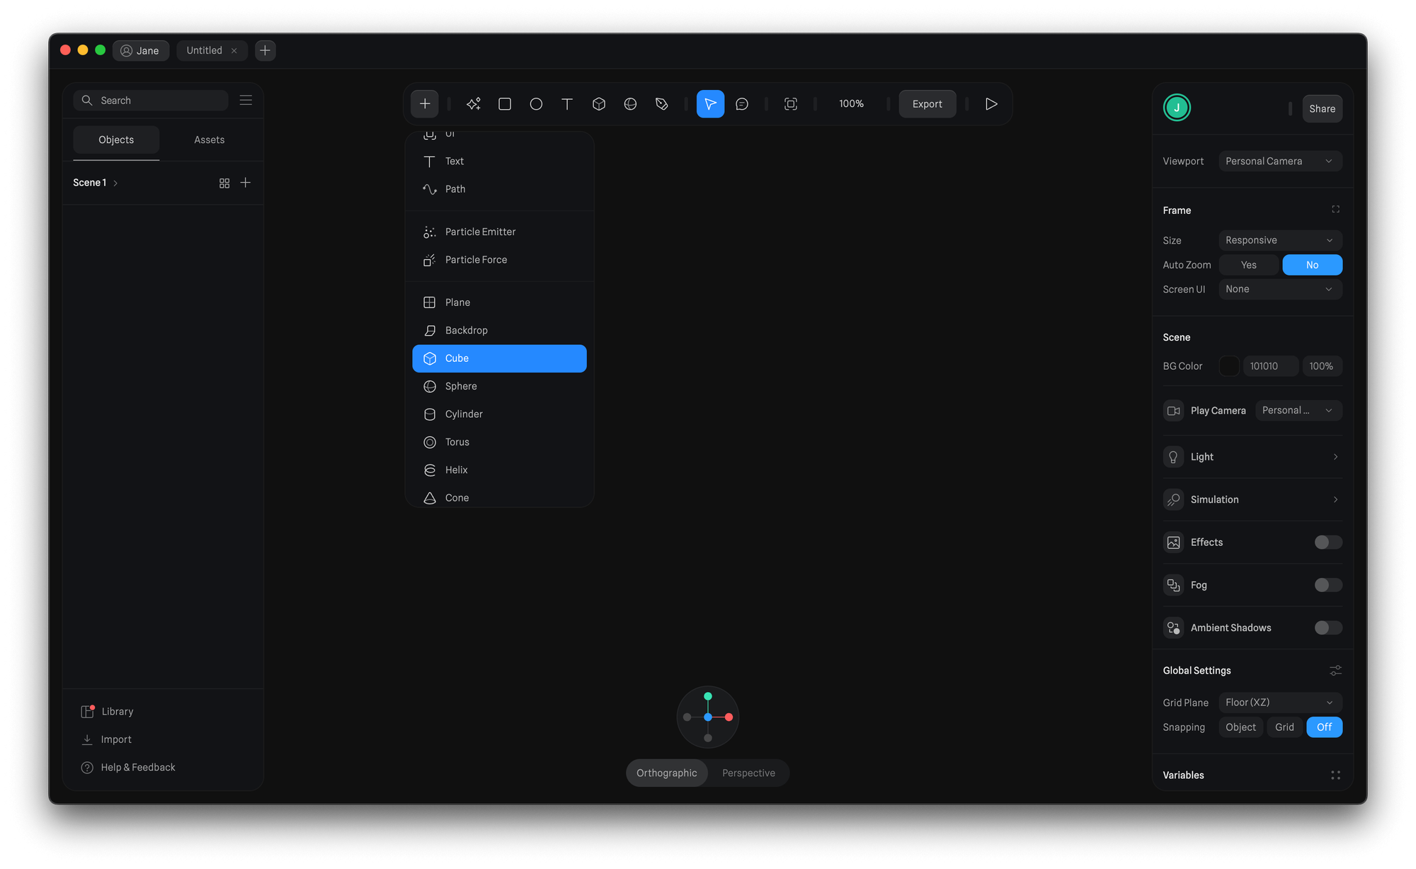This screenshot has height=869, width=1416.
Task: Click the Share button
Action: [1322, 108]
